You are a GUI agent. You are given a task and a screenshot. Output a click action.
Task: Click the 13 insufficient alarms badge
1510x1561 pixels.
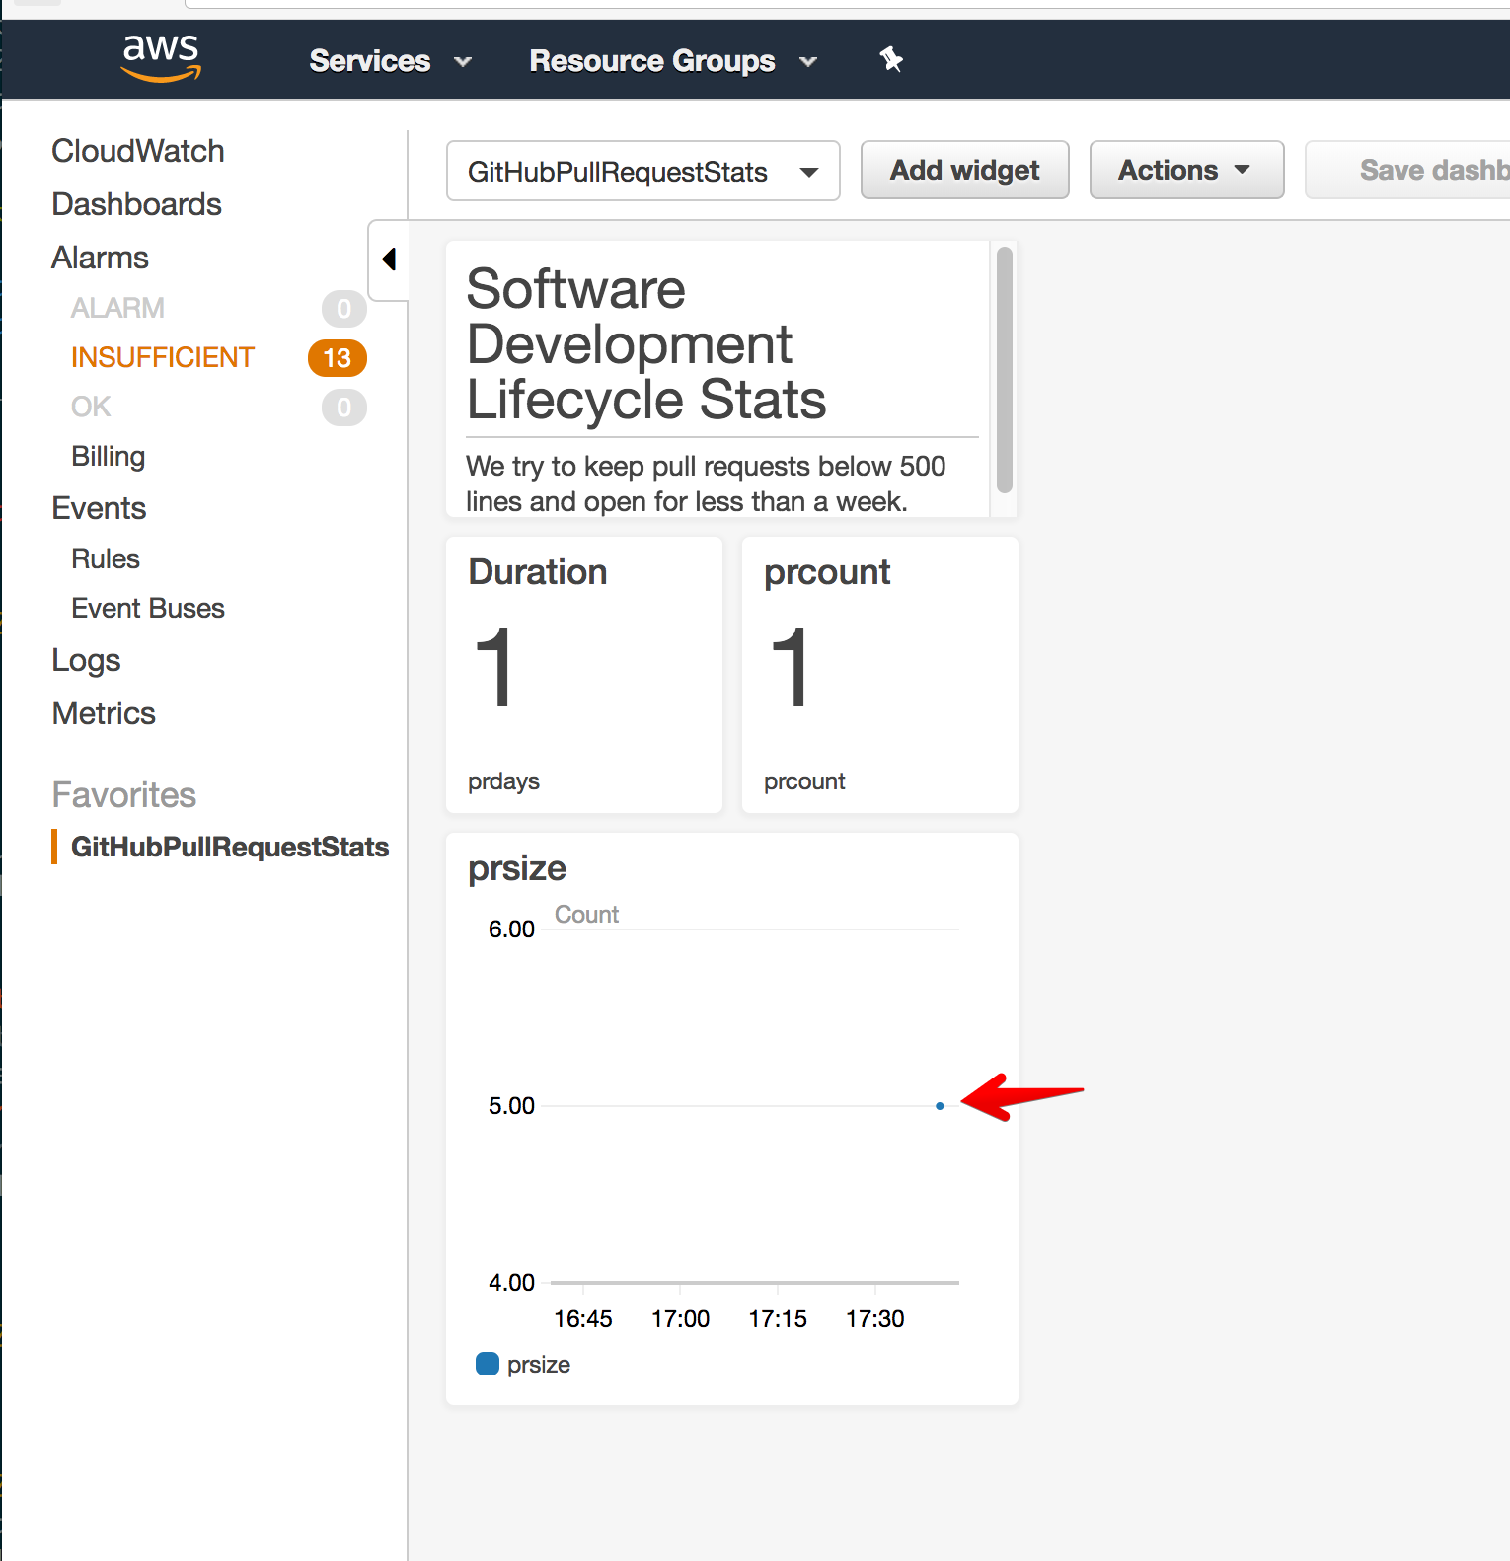(338, 358)
